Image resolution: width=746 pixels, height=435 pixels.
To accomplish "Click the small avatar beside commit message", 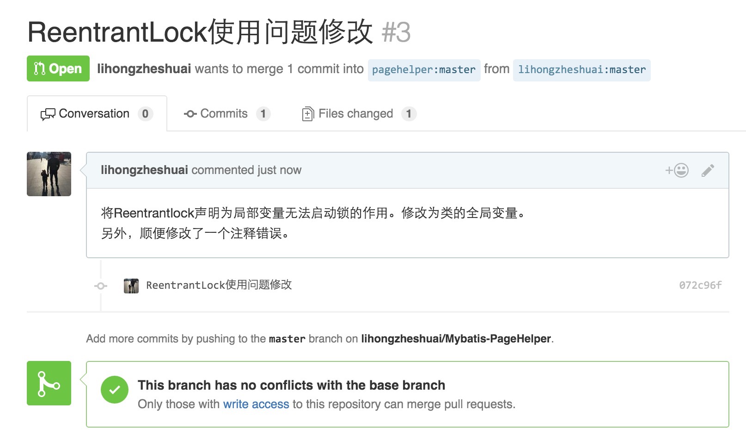I will click(x=131, y=286).
